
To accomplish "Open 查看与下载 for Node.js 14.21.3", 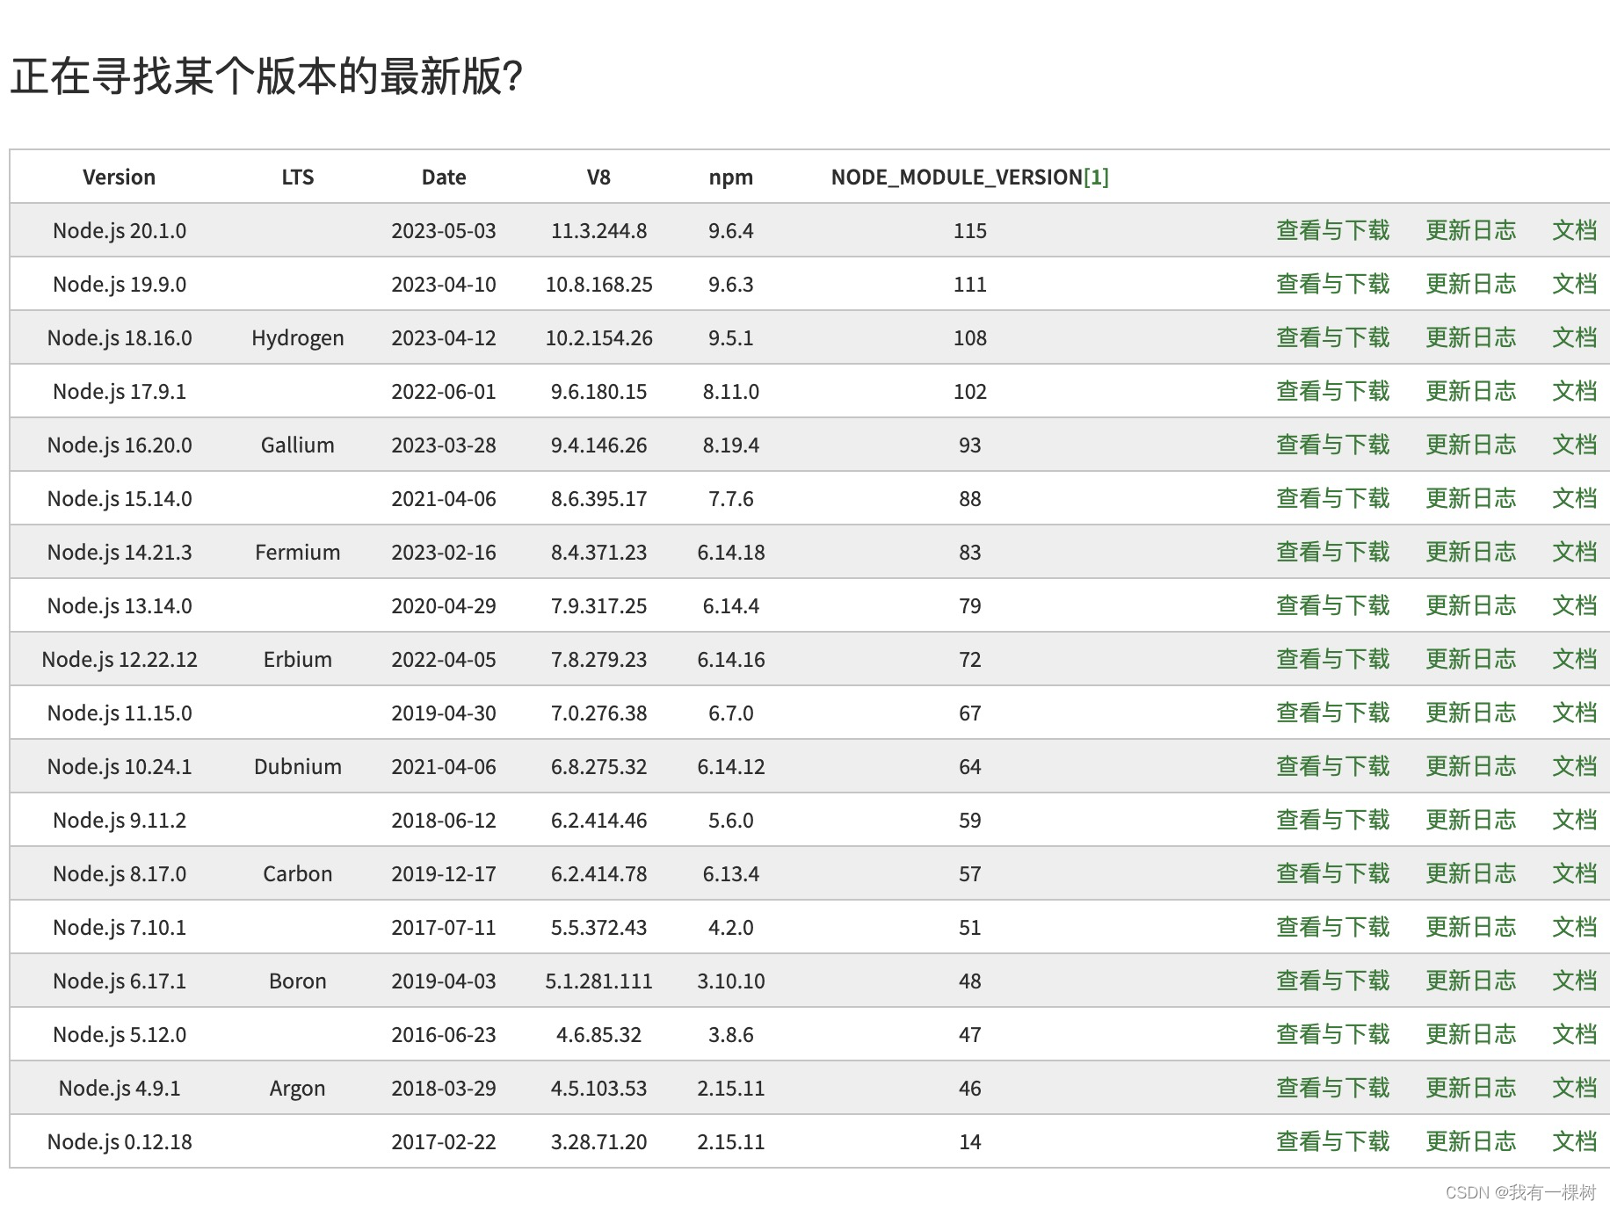I will (x=1332, y=552).
